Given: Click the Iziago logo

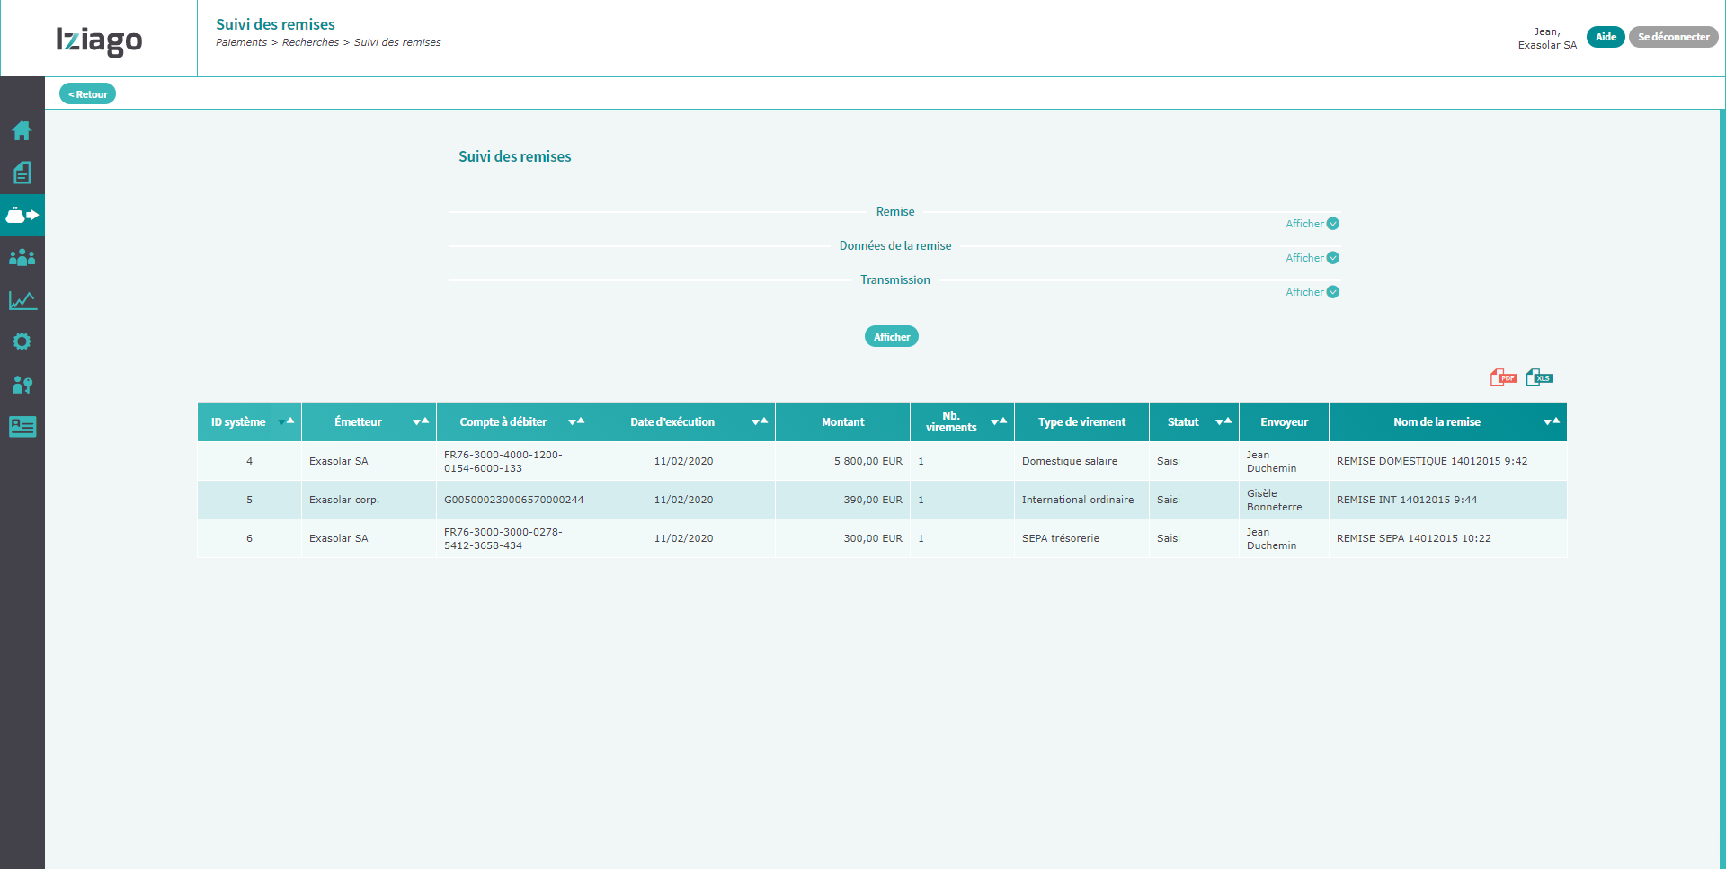Looking at the screenshot, I should 99,40.
